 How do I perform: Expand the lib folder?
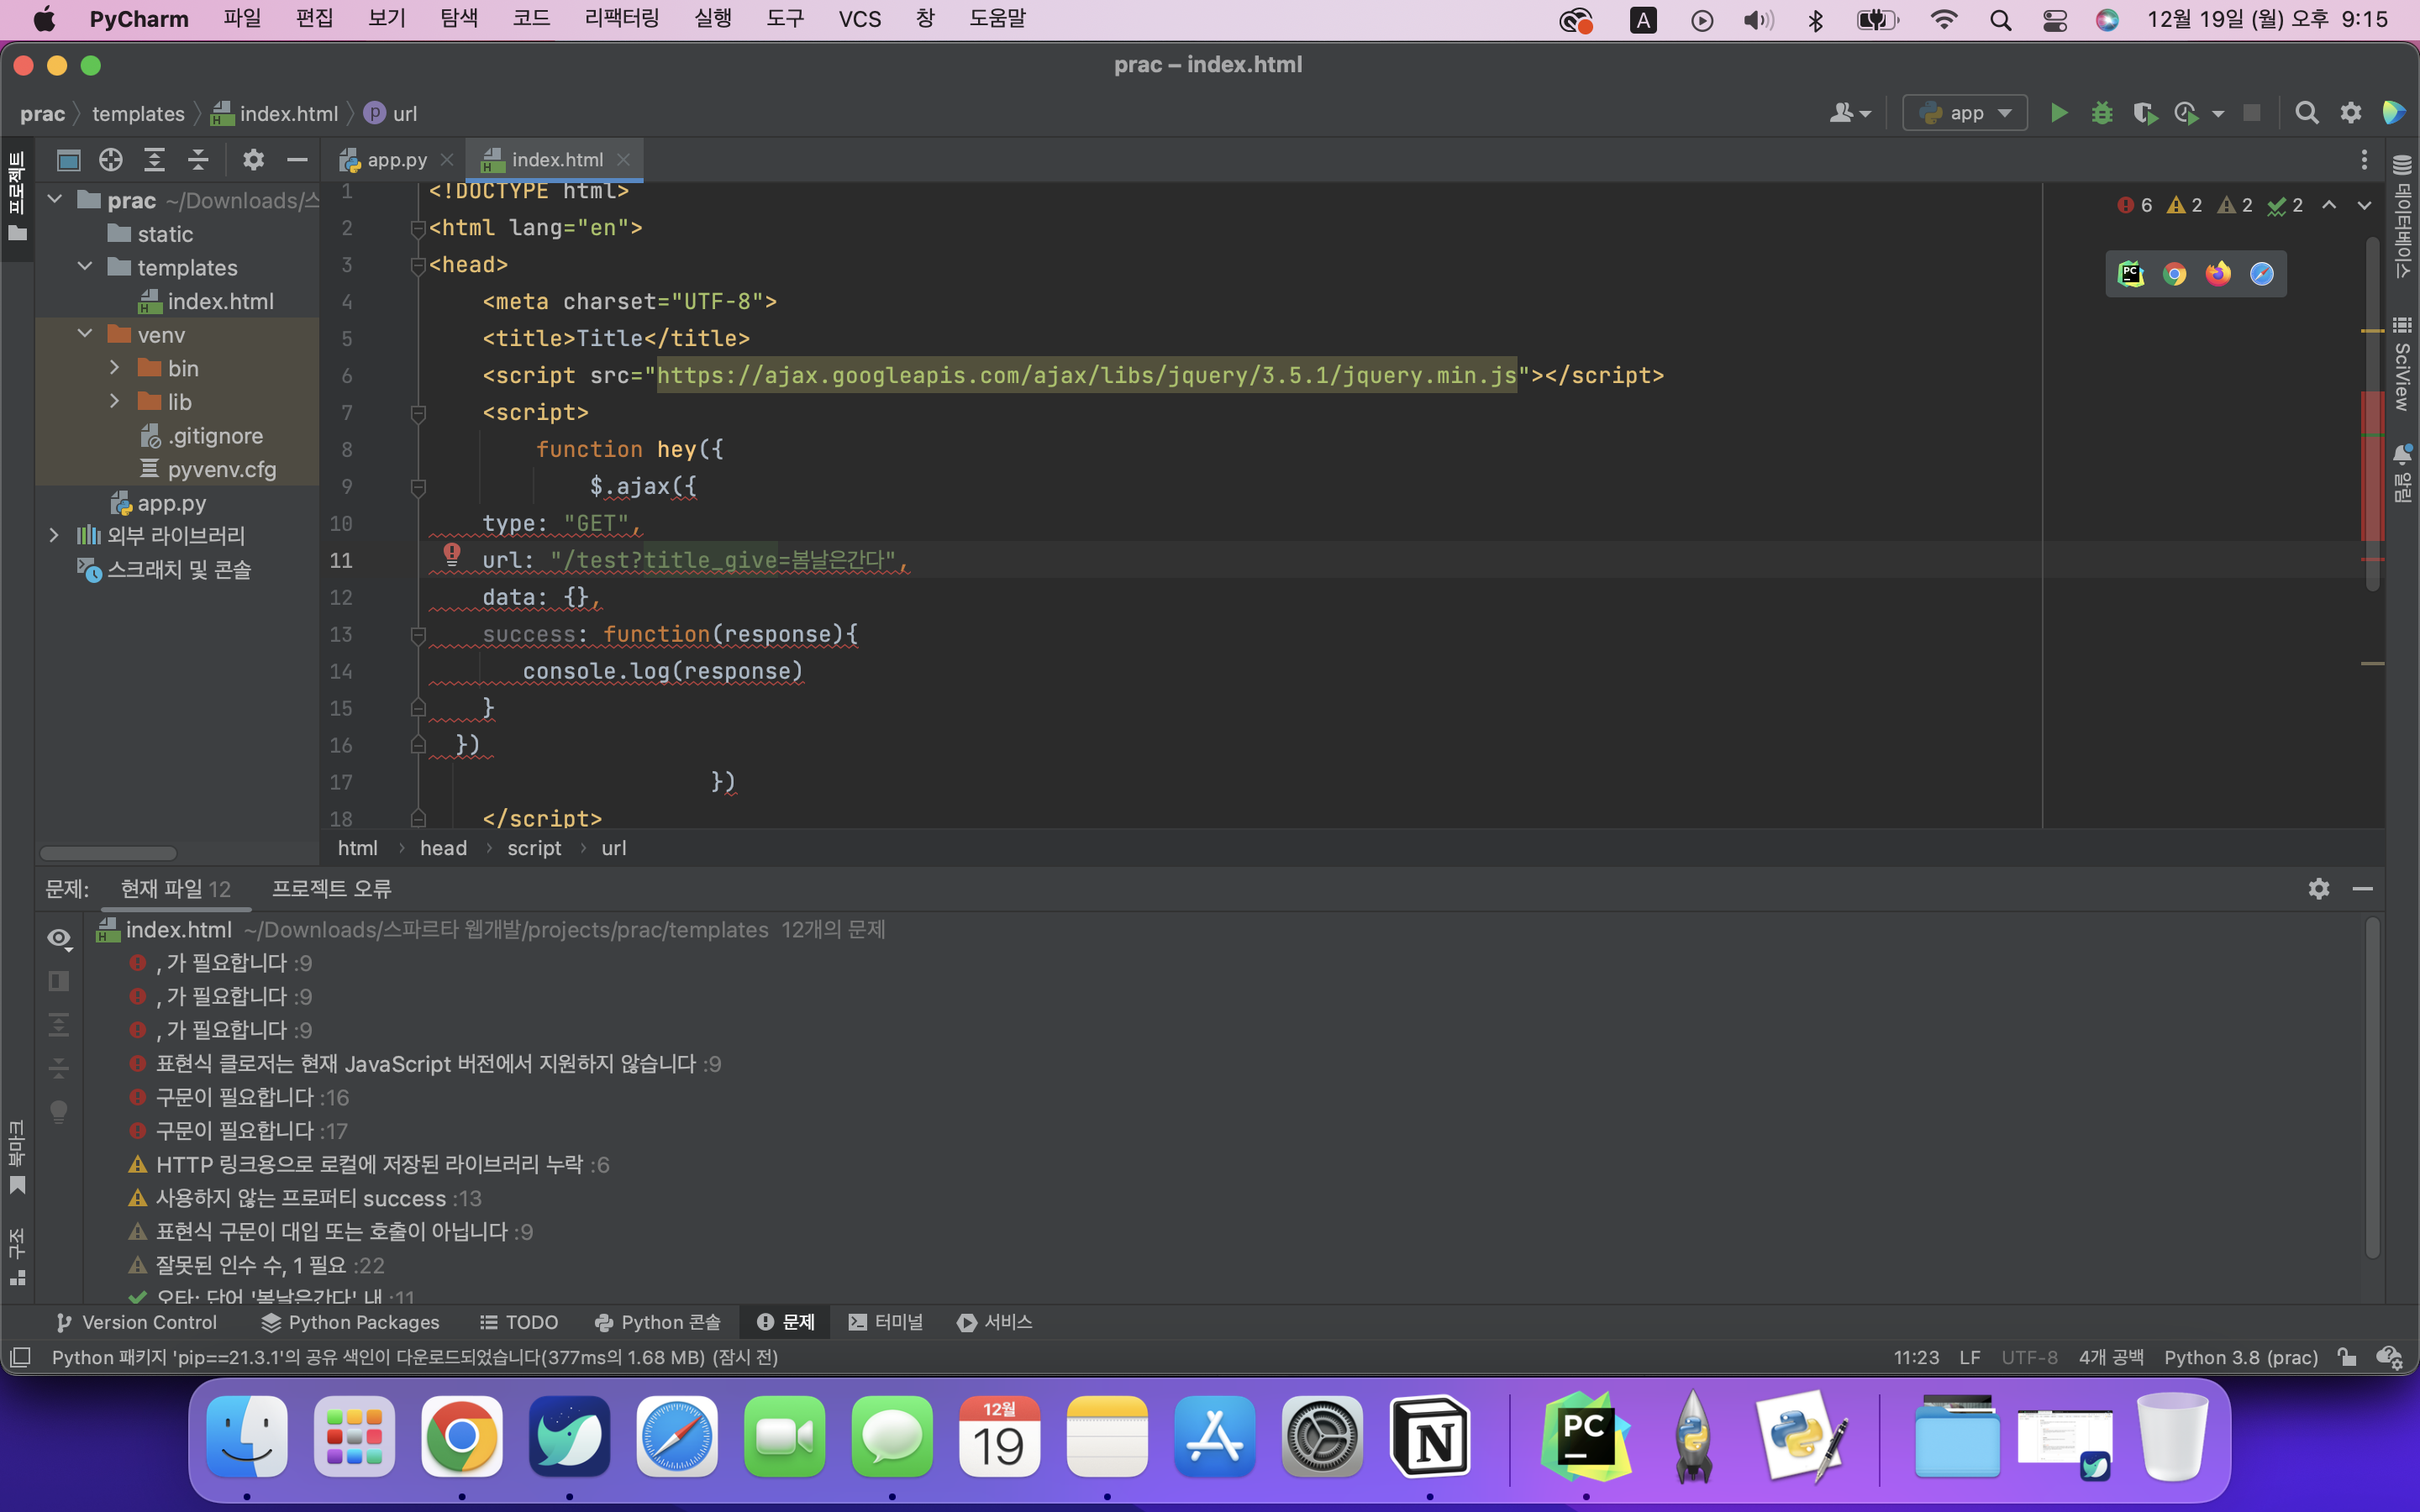click(x=115, y=401)
